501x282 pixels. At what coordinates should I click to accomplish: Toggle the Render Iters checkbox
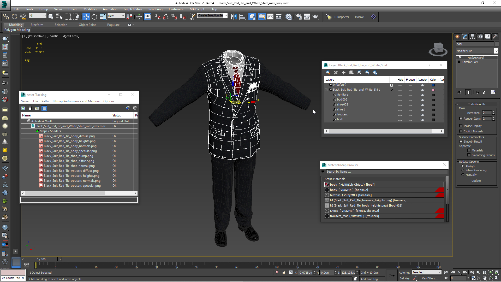pos(461,119)
